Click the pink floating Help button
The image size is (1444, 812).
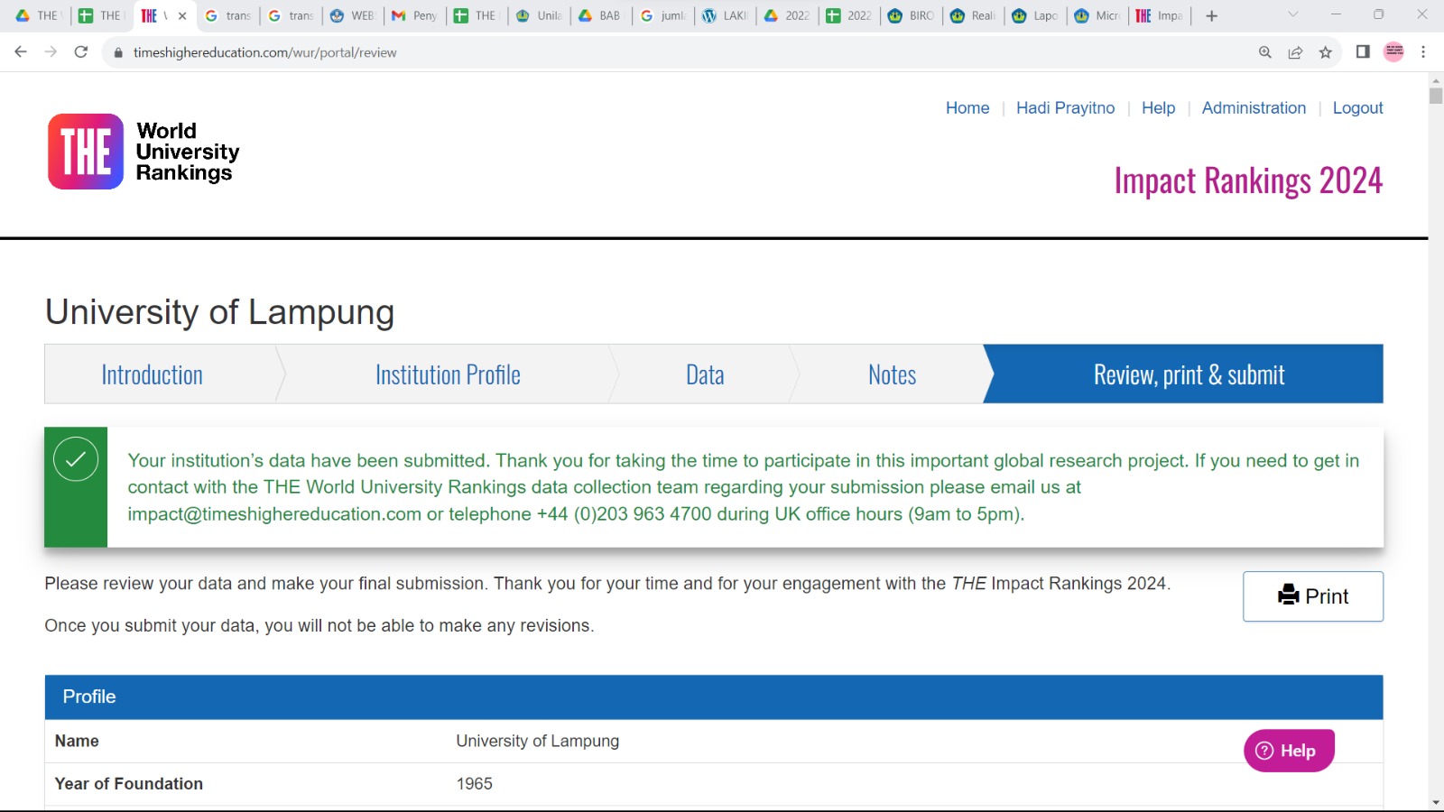[1288, 751]
